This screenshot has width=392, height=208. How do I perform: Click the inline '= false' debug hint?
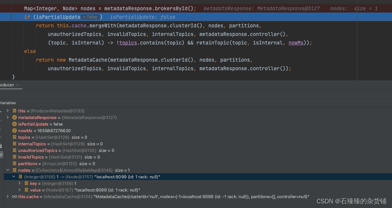[90, 17]
